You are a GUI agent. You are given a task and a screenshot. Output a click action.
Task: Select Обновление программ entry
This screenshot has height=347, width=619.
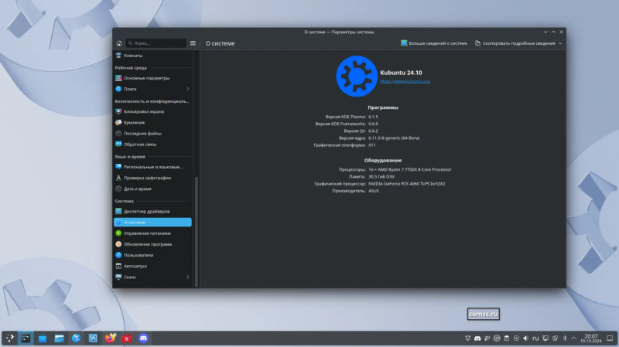pos(152,244)
